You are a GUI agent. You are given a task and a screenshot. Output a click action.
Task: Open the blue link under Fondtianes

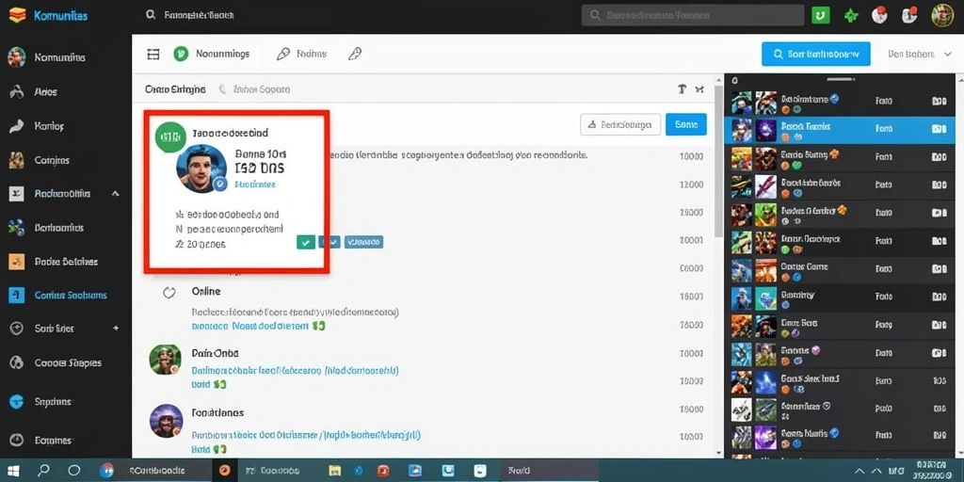[x=306, y=435]
